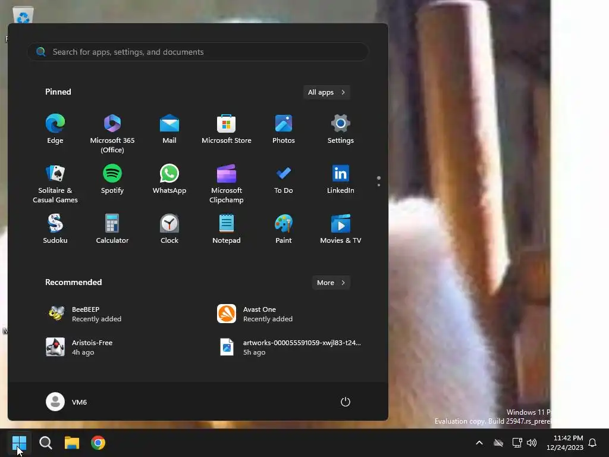Click the power button
The image size is (609, 457).
[346, 402]
